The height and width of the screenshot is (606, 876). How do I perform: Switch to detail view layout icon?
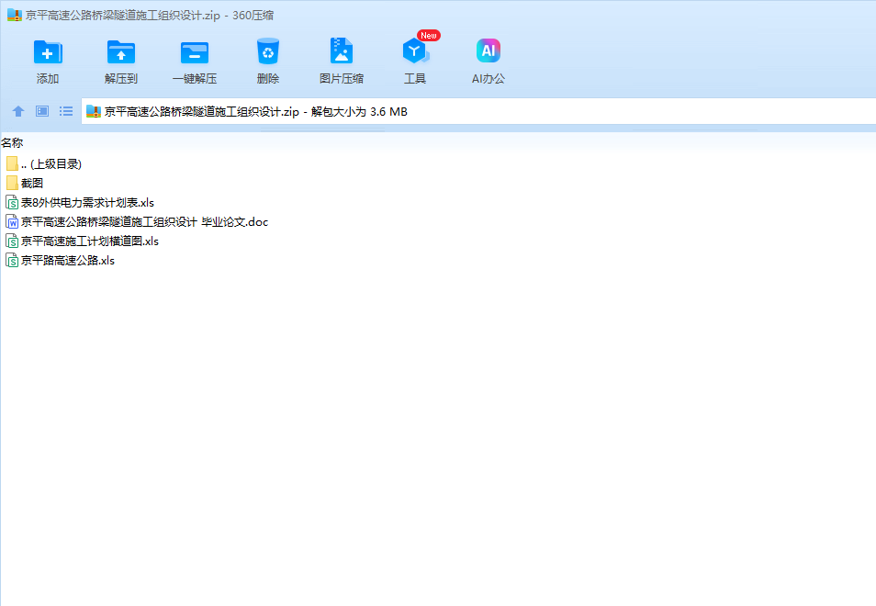(42, 111)
